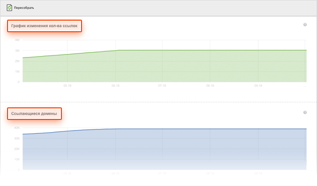This screenshot has width=317, height=186.
Task: Select the Ссылающиеся домены heading
Action: pos(34,114)
